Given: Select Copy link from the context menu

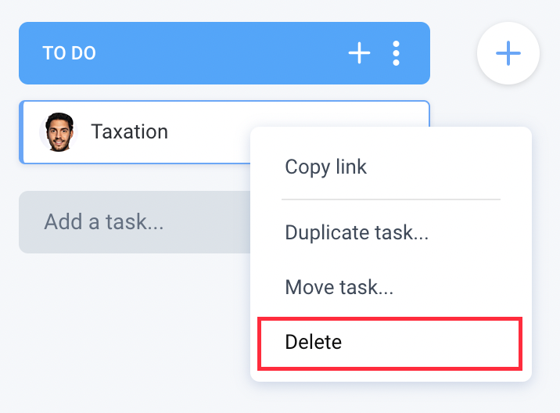Looking at the screenshot, I should 391,167.
